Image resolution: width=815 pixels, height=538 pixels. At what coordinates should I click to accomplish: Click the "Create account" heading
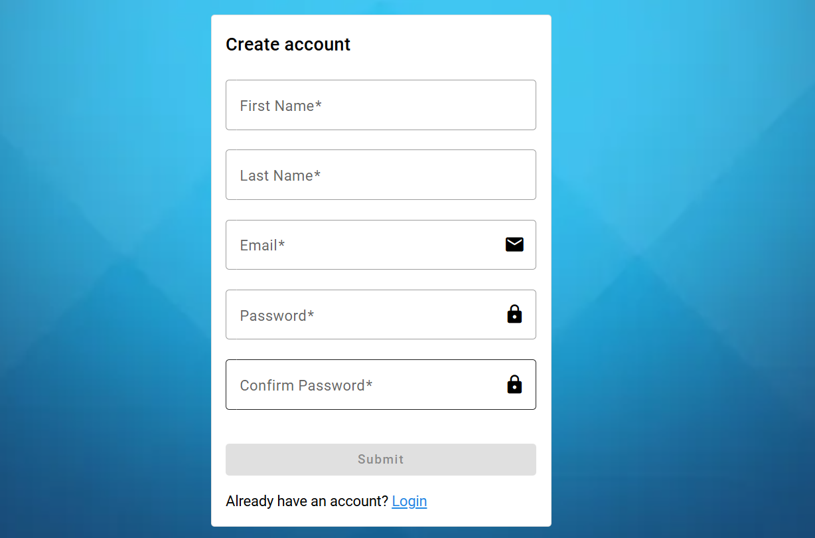pyautogui.click(x=288, y=45)
